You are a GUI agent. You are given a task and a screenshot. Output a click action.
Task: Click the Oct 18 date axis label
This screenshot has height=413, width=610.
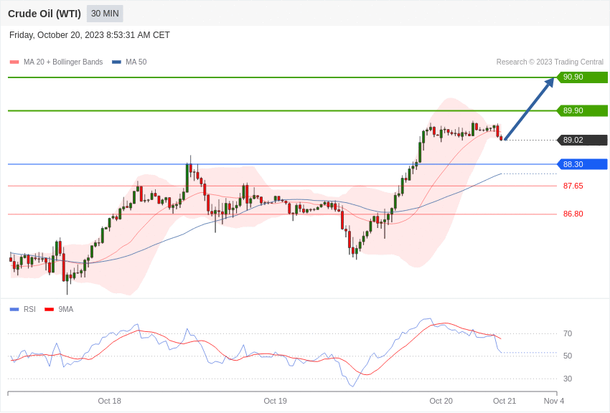point(109,401)
